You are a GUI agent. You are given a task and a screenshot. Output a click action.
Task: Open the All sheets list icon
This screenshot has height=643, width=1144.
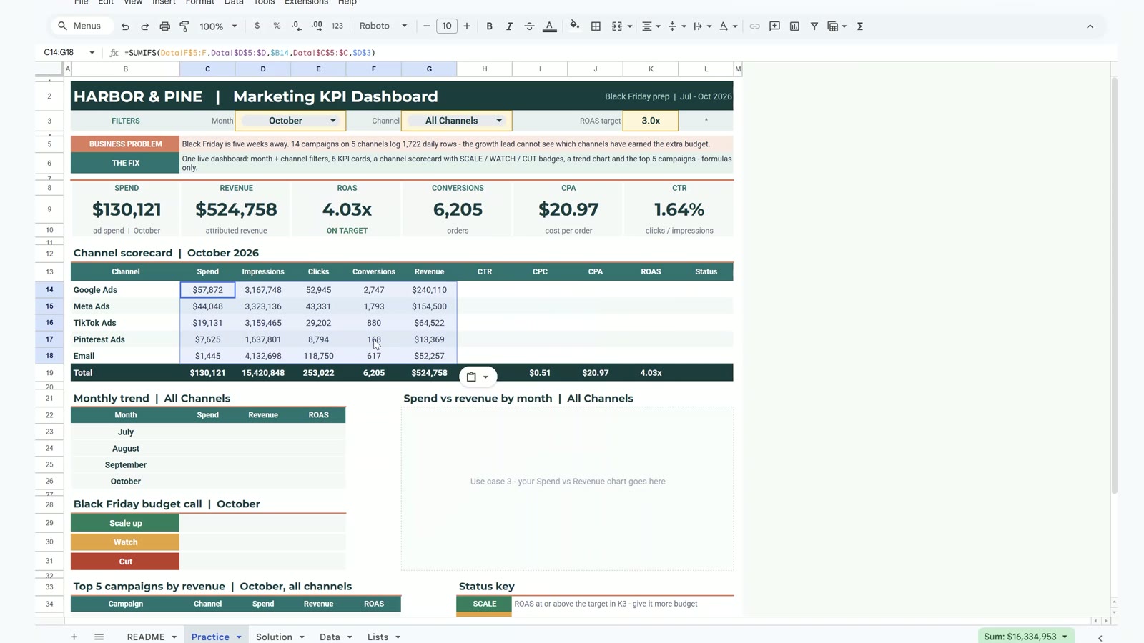point(99,637)
